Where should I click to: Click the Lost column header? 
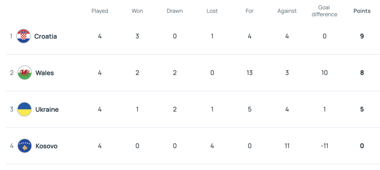click(x=212, y=11)
